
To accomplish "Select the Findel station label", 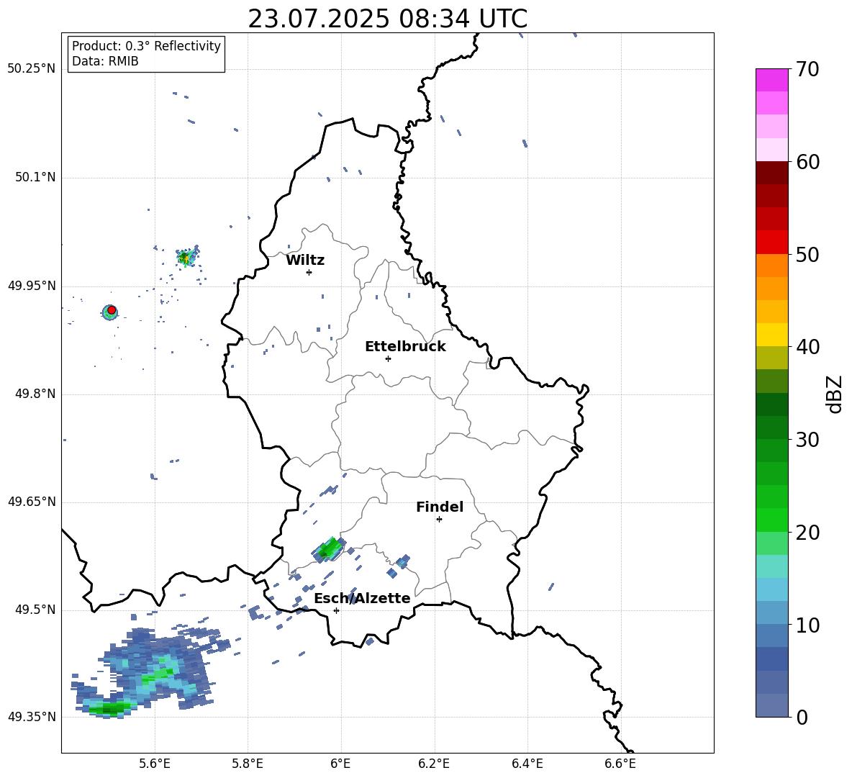I will coord(440,507).
